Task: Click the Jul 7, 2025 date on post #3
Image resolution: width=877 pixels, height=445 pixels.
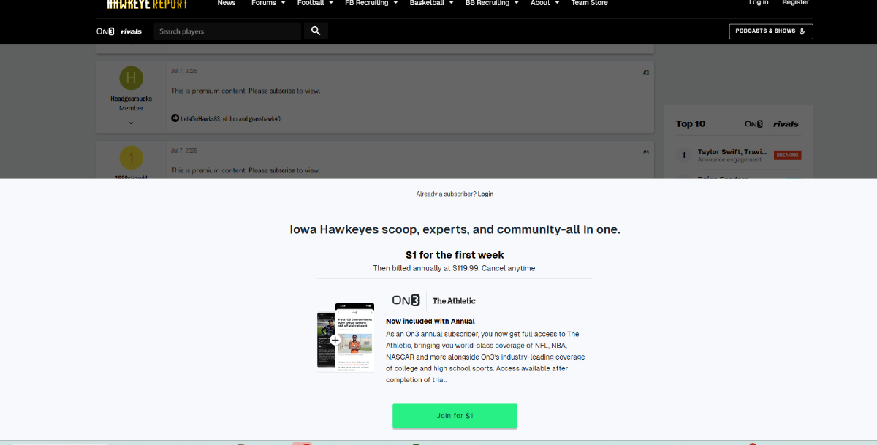Action: pyautogui.click(x=184, y=71)
